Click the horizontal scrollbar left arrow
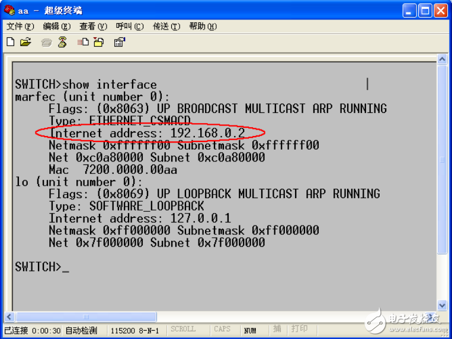This screenshot has width=452, height=339. [9, 317]
